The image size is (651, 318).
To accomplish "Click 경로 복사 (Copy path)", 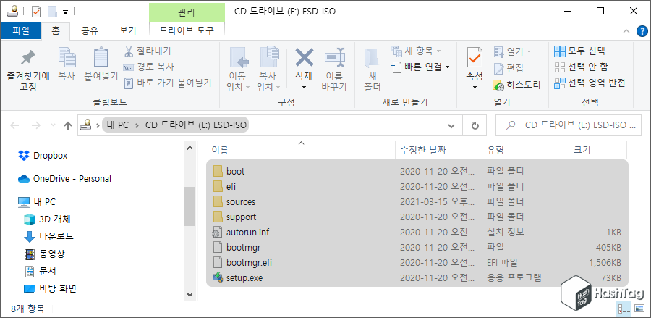I will pyautogui.click(x=148, y=67).
